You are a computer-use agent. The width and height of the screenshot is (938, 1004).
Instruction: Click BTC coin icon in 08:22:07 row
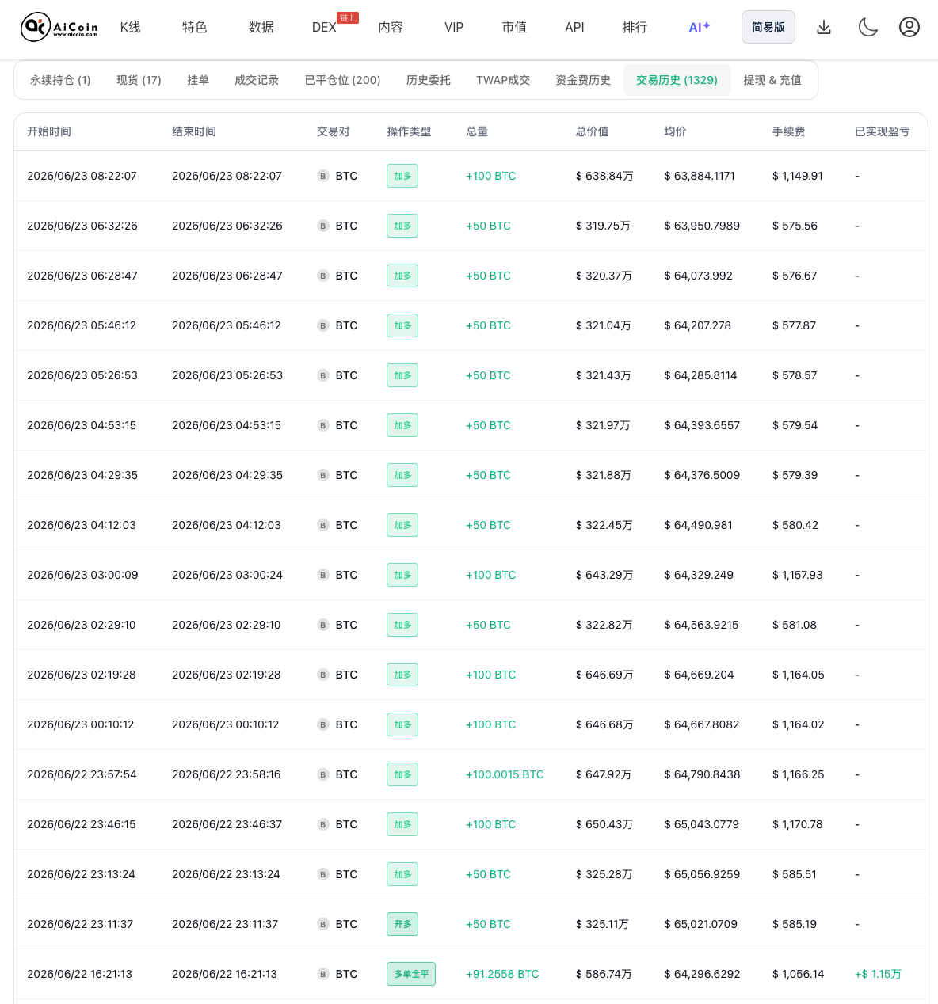pyautogui.click(x=323, y=176)
